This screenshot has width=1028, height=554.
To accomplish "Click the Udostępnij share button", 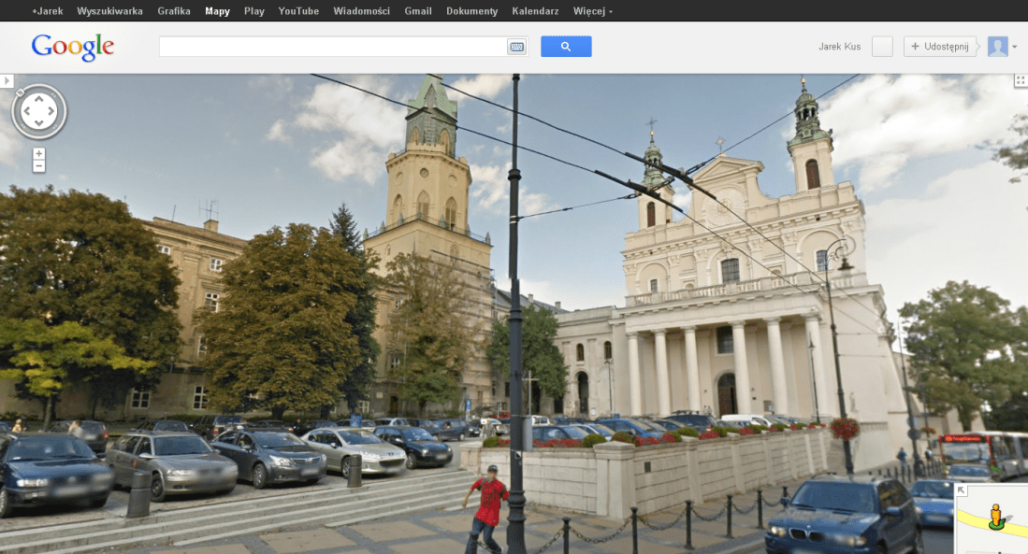I will pos(939,47).
